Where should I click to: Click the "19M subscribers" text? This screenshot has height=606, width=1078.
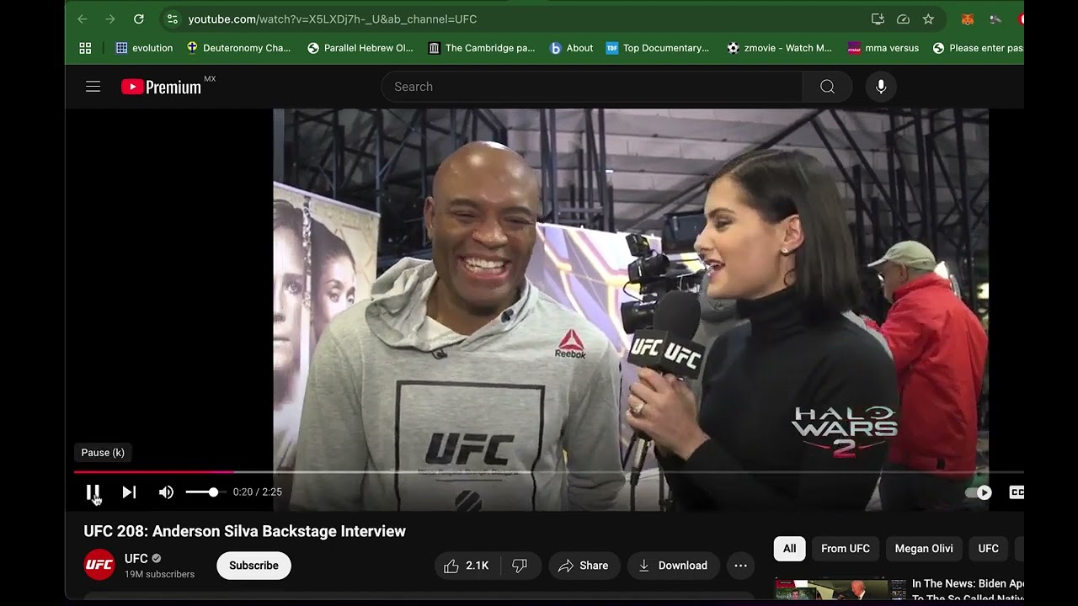tap(159, 574)
